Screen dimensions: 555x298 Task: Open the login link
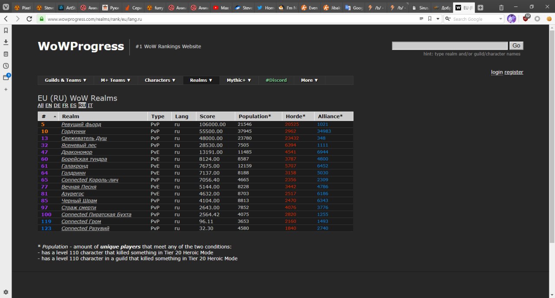(x=497, y=72)
